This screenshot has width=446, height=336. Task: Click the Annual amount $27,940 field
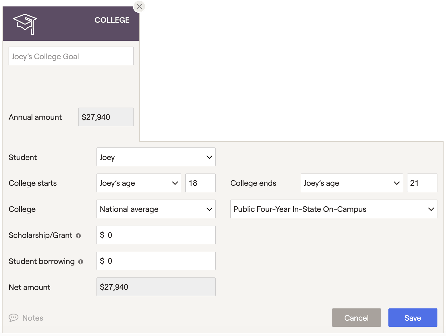click(x=106, y=117)
